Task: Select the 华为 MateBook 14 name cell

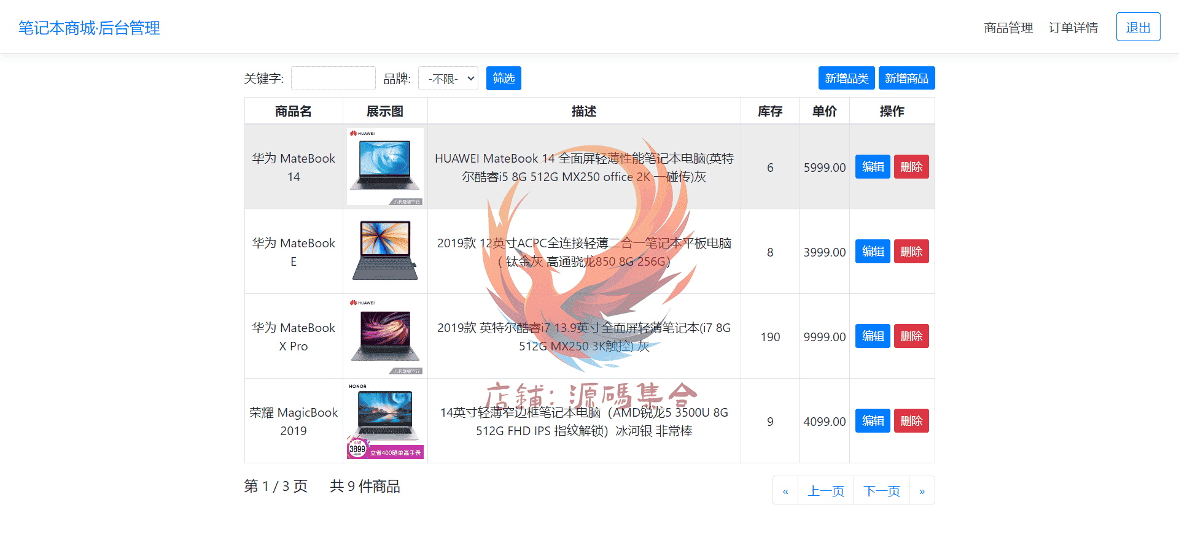Action: point(294,167)
